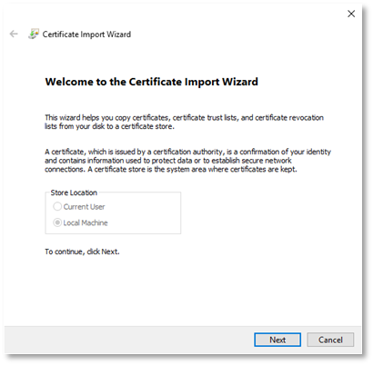Viewport: 373px width, 365px height.
Task: Click the gray footer bar beside Next
Action: coord(127,340)
